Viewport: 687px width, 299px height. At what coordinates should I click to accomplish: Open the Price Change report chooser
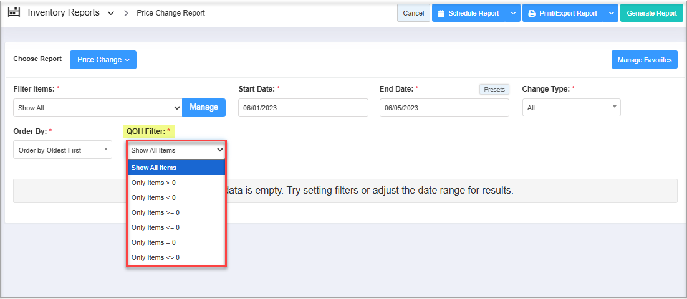(103, 60)
